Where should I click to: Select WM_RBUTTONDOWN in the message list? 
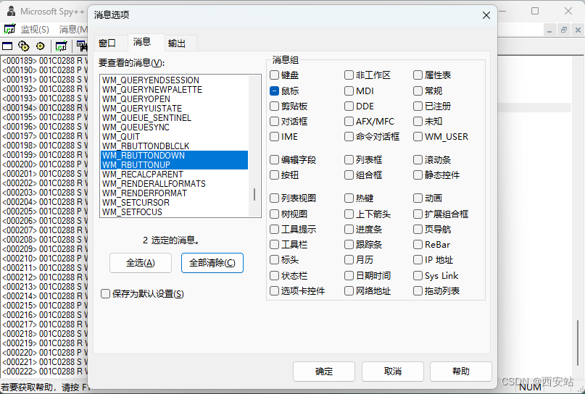pos(174,156)
